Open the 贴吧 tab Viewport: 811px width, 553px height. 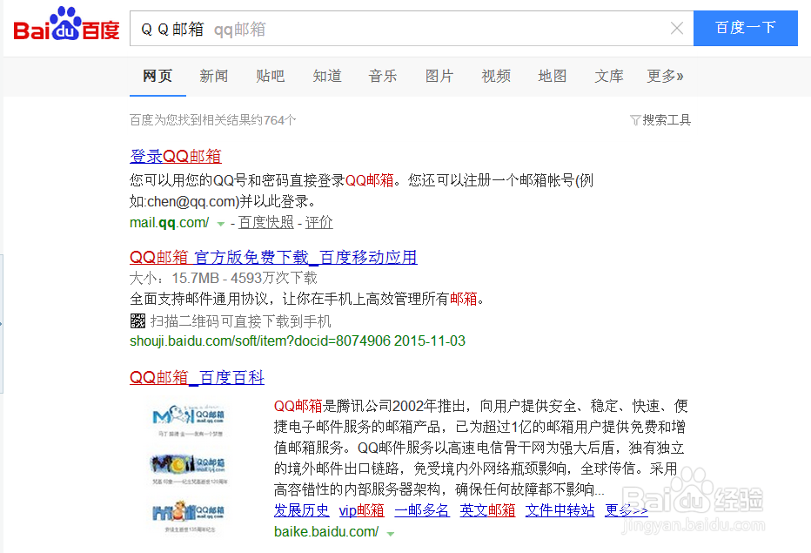pos(270,76)
